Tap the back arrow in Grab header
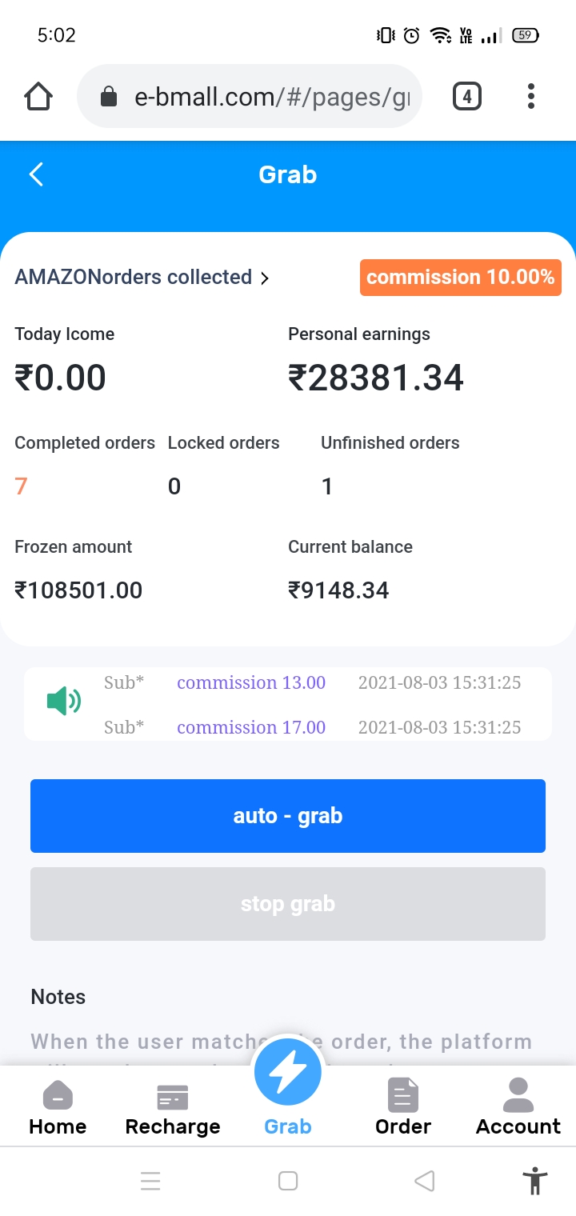This screenshot has width=576, height=1216. pos(36,174)
